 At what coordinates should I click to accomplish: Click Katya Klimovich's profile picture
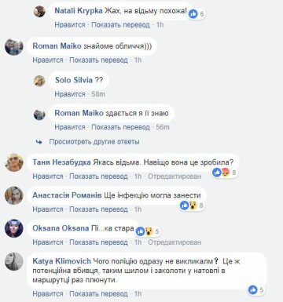point(14,261)
